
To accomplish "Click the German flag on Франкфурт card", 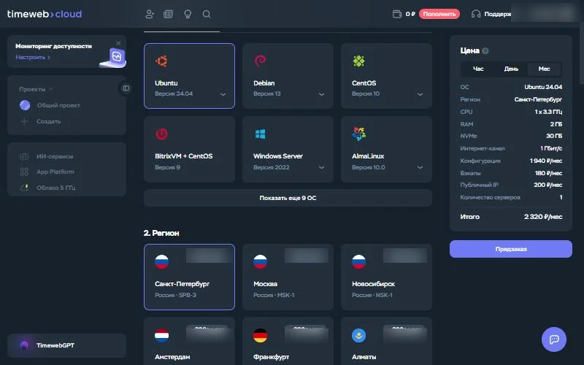I will click(x=260, y=336).
